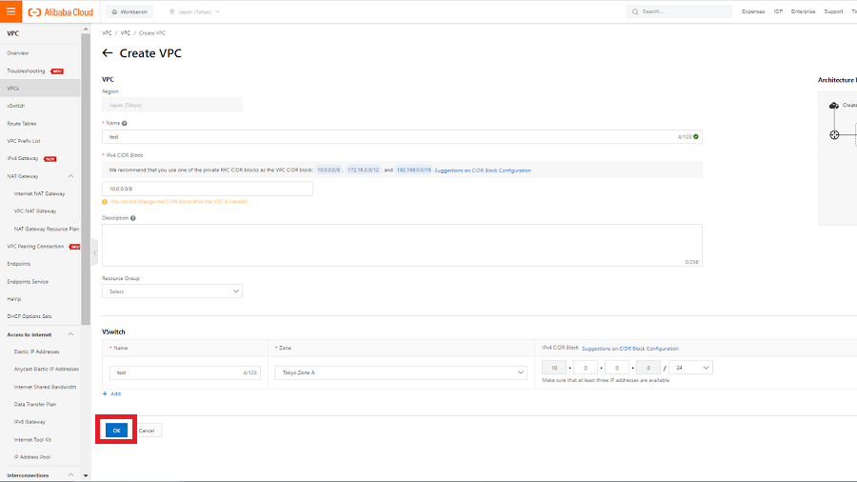This screenshot has width=857, height=482.
Task: Click the IPv4 CIDR Block 10.0.0.0/8 field
Action: tap(207, 189)
